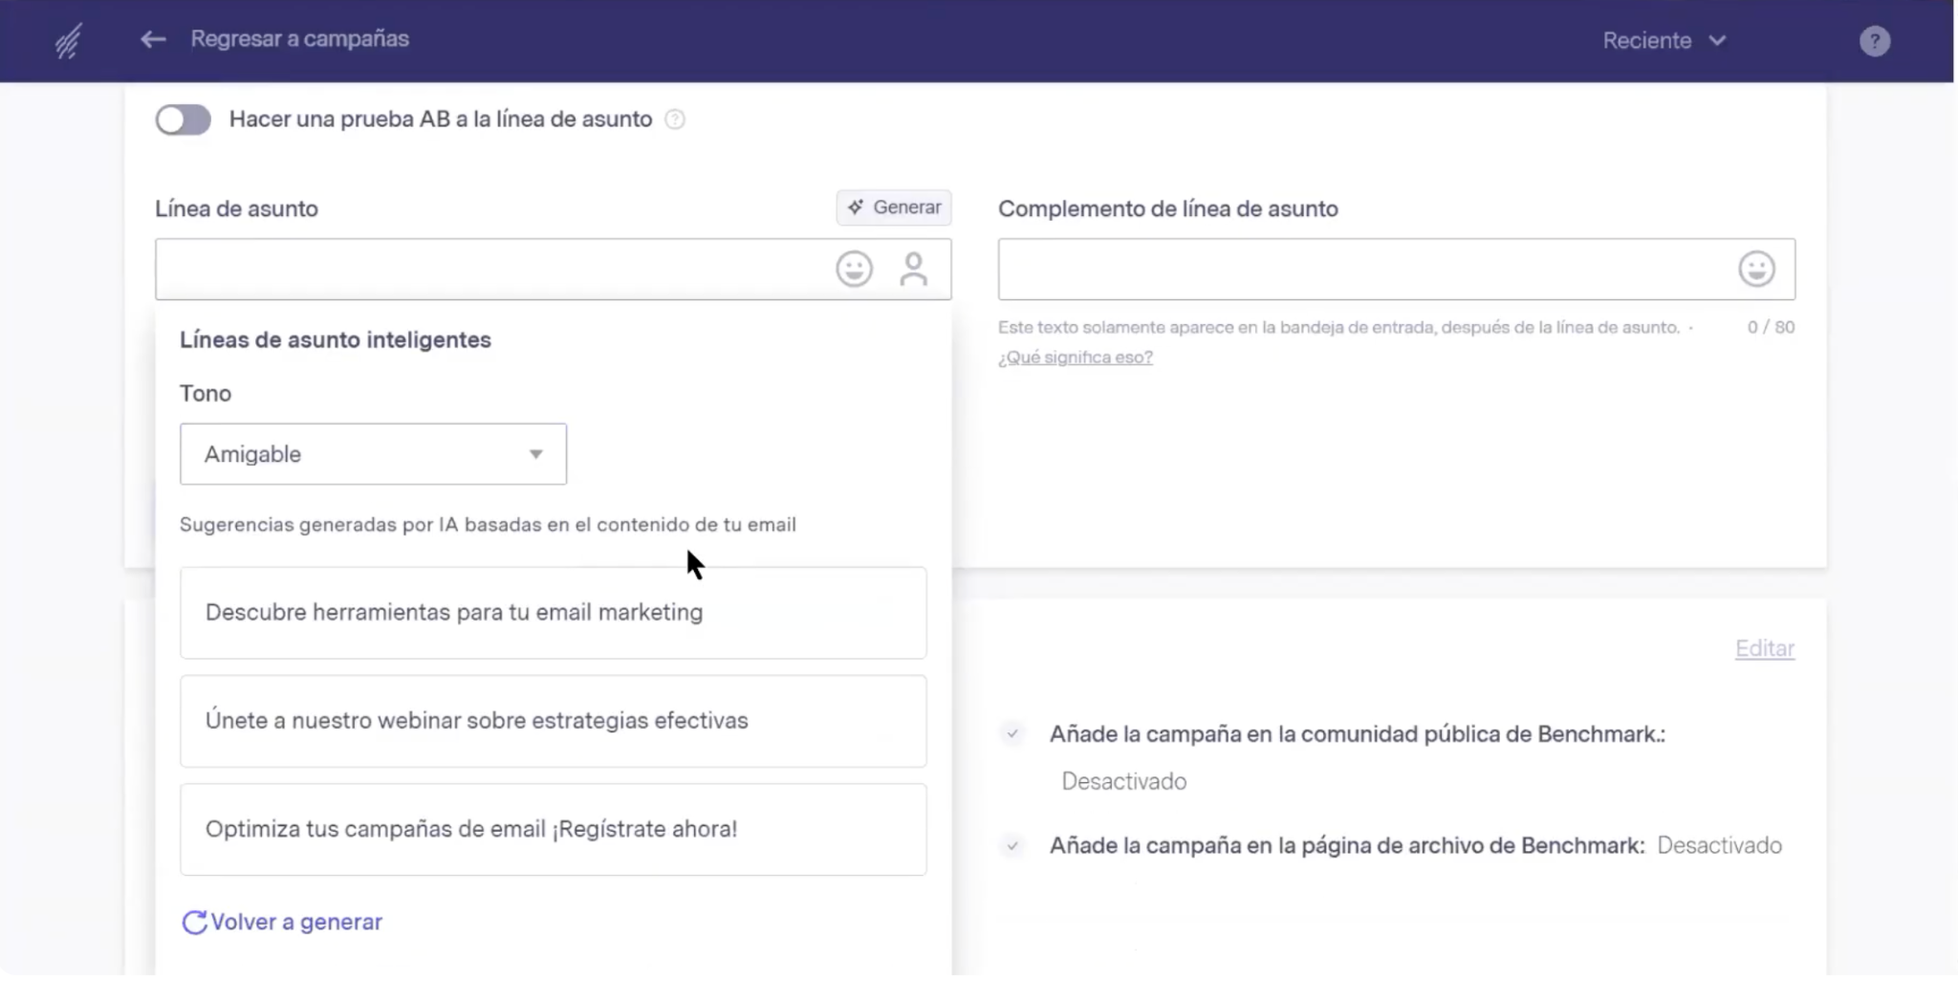Open emoji picker in subject line field

click(854, 269)
